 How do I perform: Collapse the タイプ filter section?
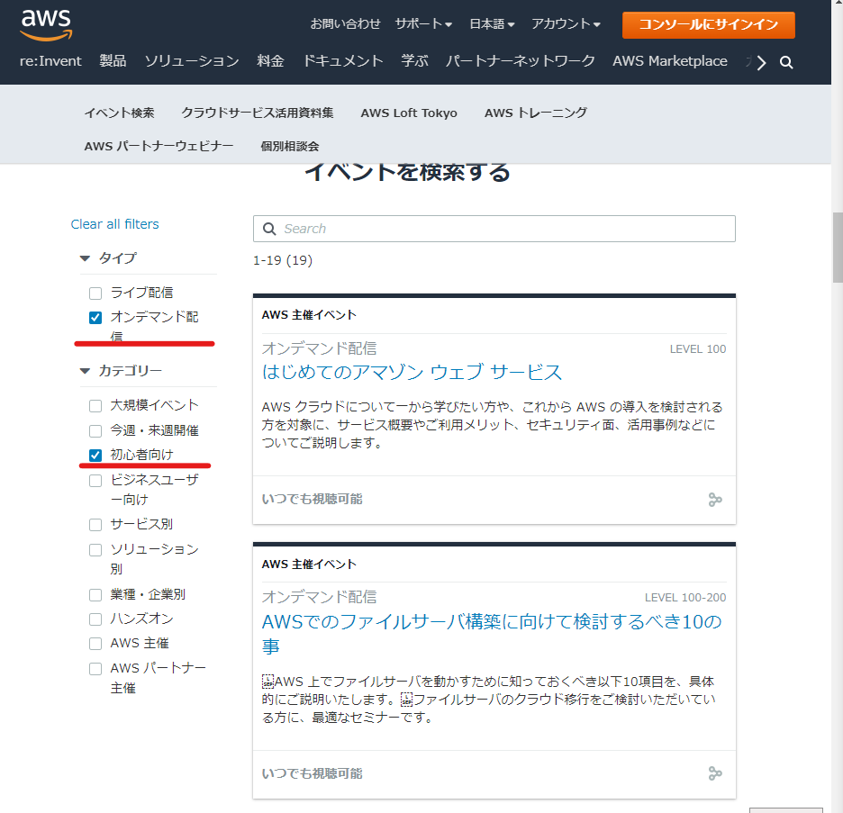85,258
